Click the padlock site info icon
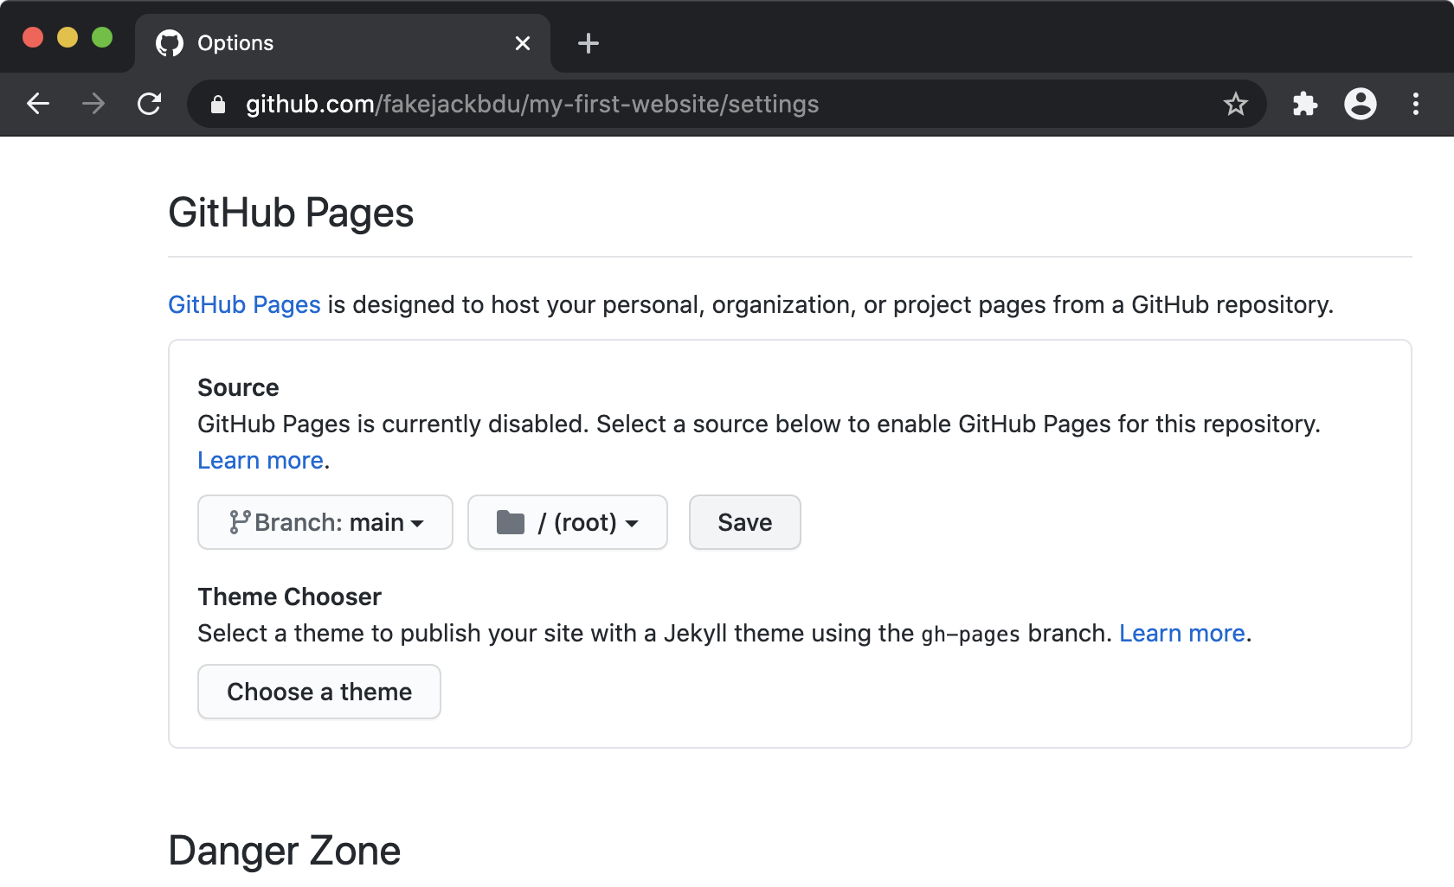Screen dimensions: 1454x887 pyautogui.click(x=218, y=105)
